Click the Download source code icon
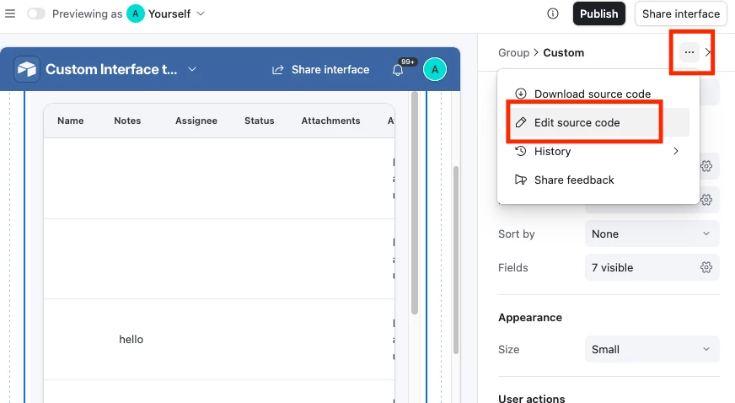The height and width of the screenshot is (403, 735). point(520,94)
